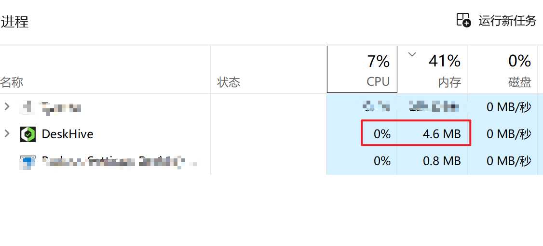Click the icon of the third process row
The height and width of the screenshot is (246, 543).
click(28, 161)
